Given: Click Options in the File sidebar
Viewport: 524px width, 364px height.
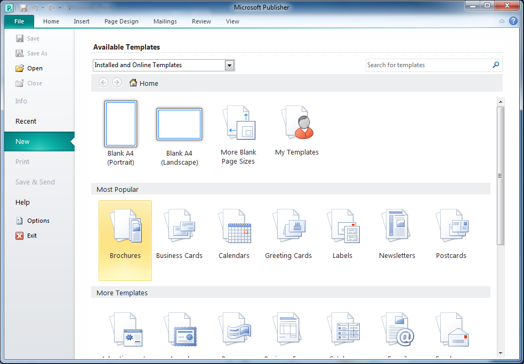Looking at the screenshot, I should coord(38,221).
